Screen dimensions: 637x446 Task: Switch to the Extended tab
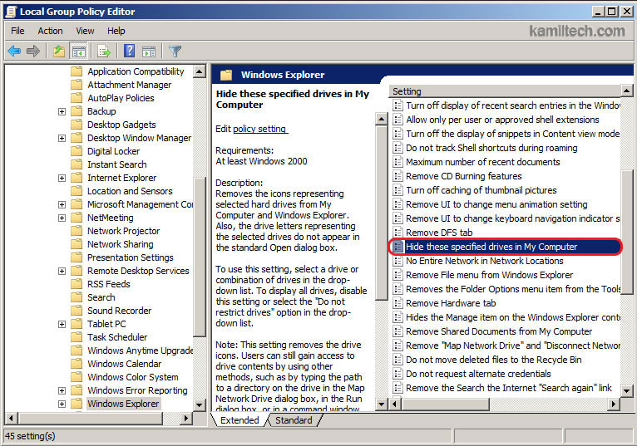239,420
